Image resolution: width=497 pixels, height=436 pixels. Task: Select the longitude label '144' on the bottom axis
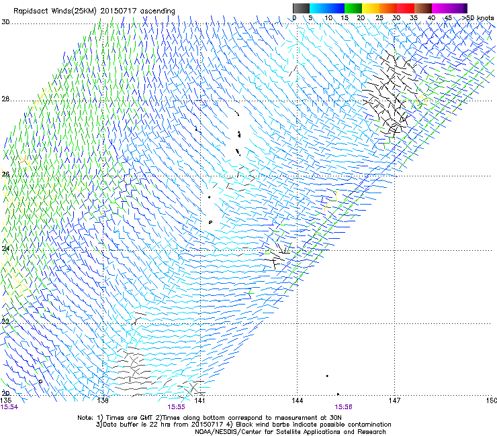tap(297, 401)
